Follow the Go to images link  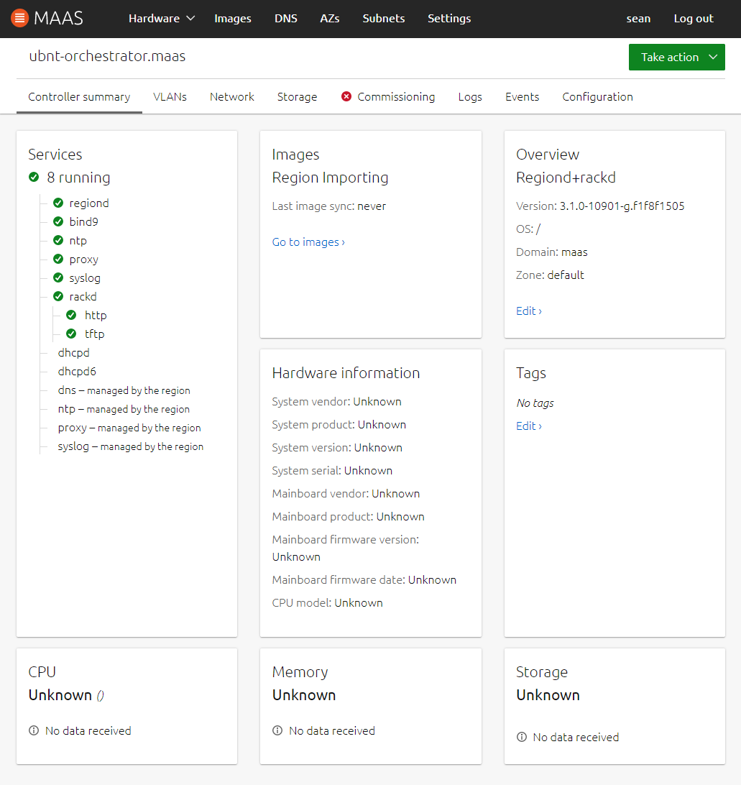point(308,242)
